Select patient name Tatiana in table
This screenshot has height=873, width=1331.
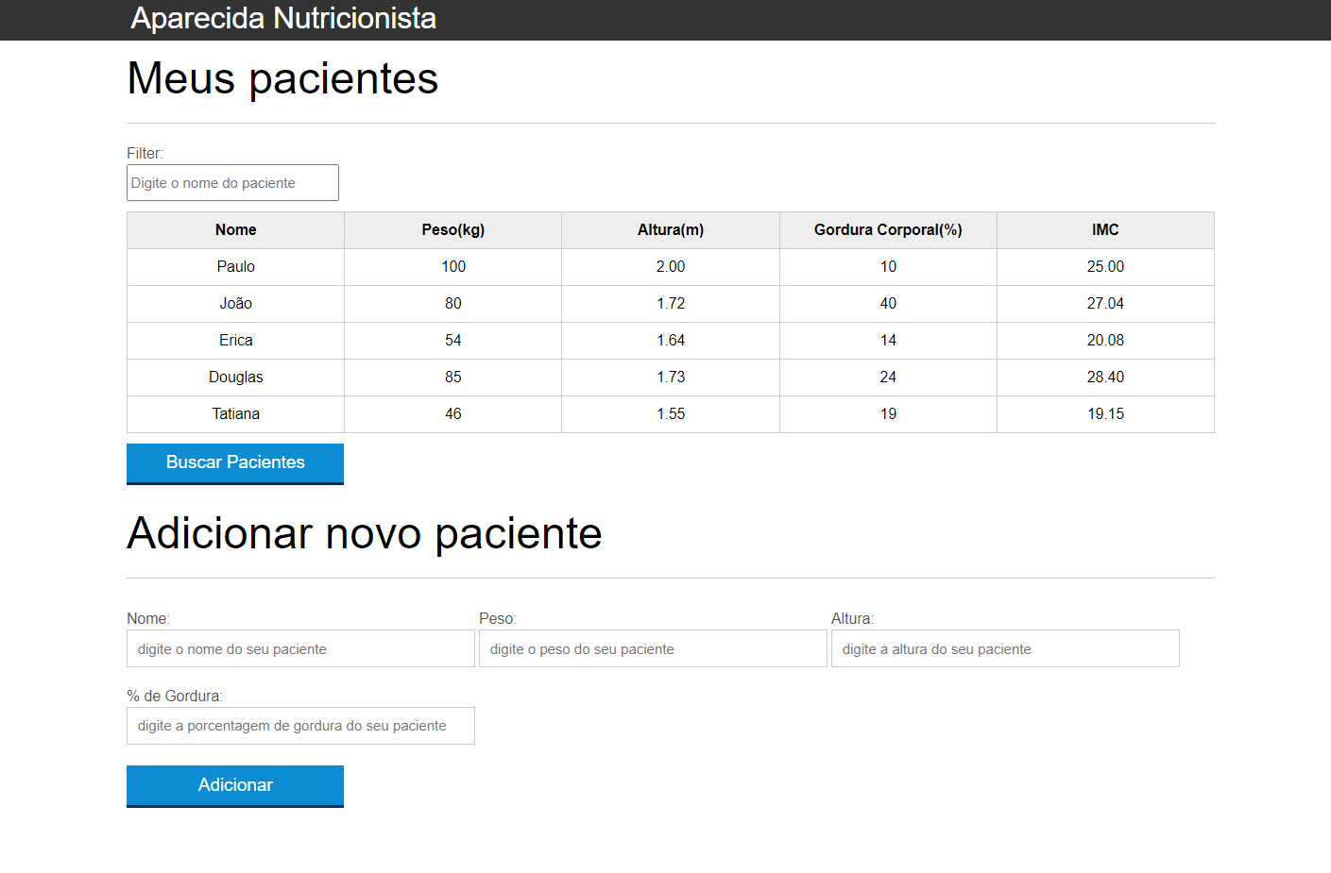click(235, 414)
